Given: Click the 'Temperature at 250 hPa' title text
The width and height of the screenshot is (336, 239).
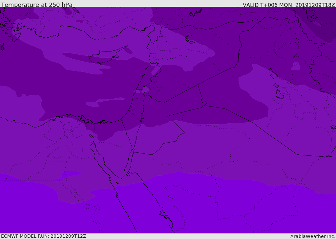Looking at the screenshot, I should tap(37, 5).
